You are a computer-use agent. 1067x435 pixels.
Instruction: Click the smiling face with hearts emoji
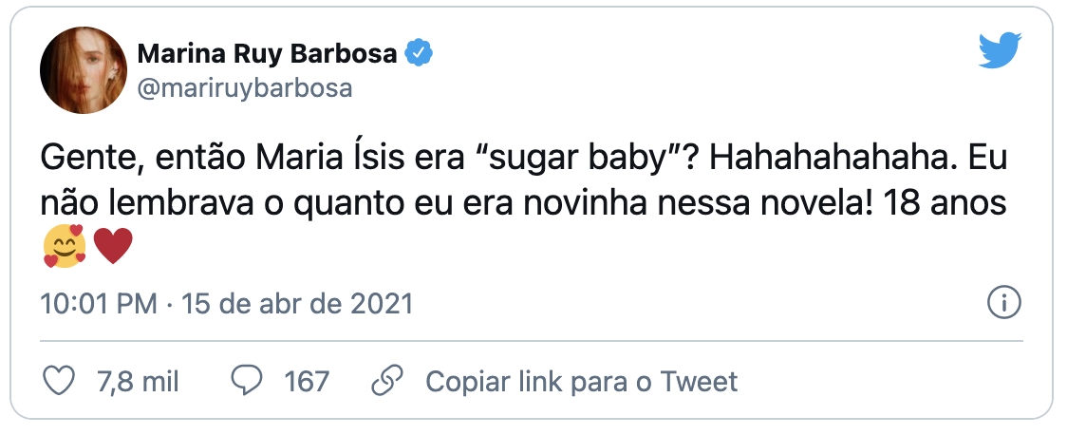tap(66, 249)
